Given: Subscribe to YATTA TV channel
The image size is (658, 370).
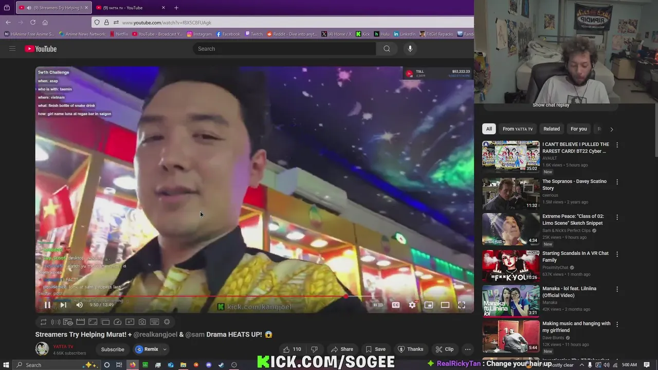Looking at the screenshot, I should [x=113, y=349].
